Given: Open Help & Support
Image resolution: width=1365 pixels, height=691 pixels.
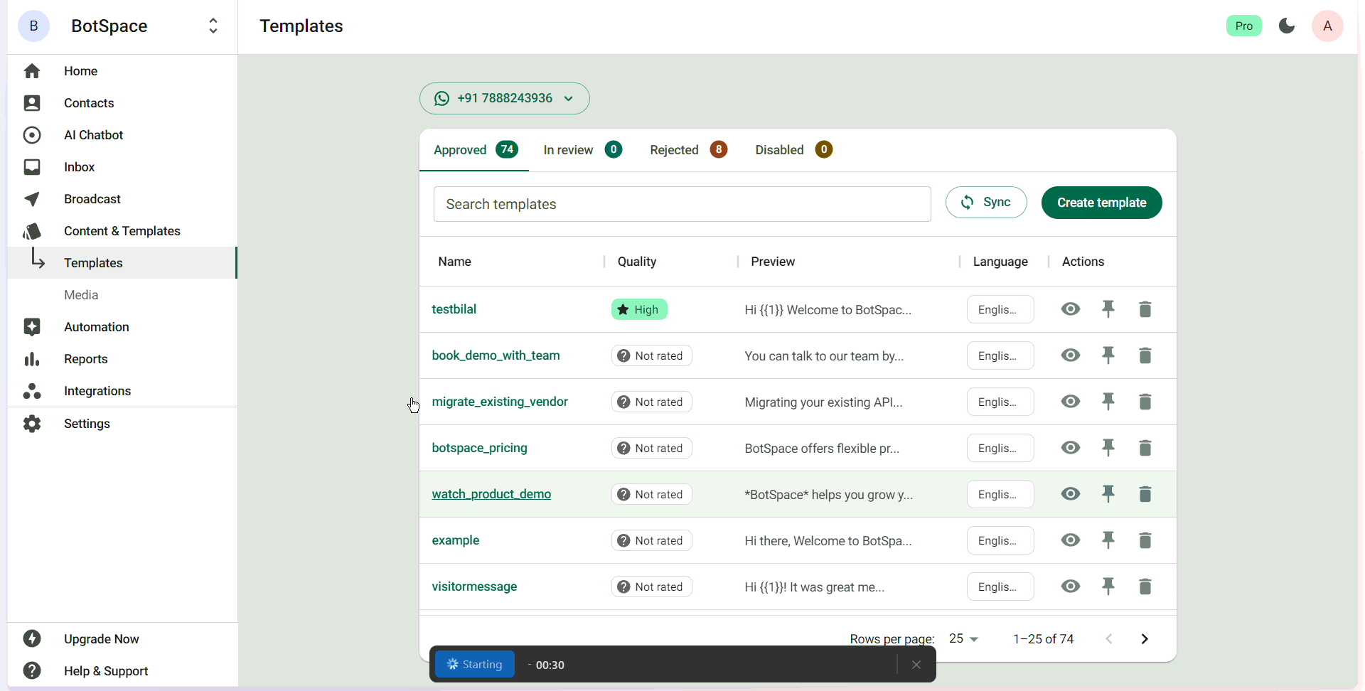Looking at the screenshot, I should [122, 671].
